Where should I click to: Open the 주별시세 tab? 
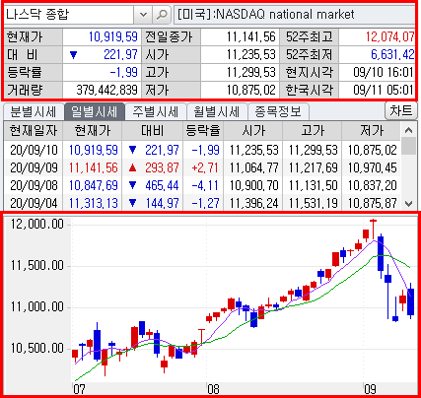click(156, 112)
